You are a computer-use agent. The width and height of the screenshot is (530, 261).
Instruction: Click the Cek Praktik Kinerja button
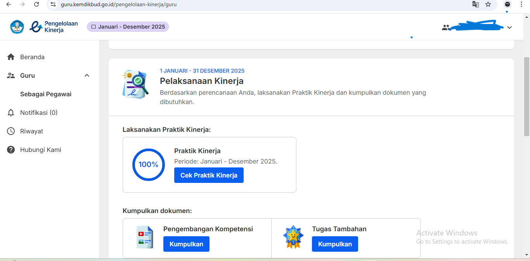209,175
